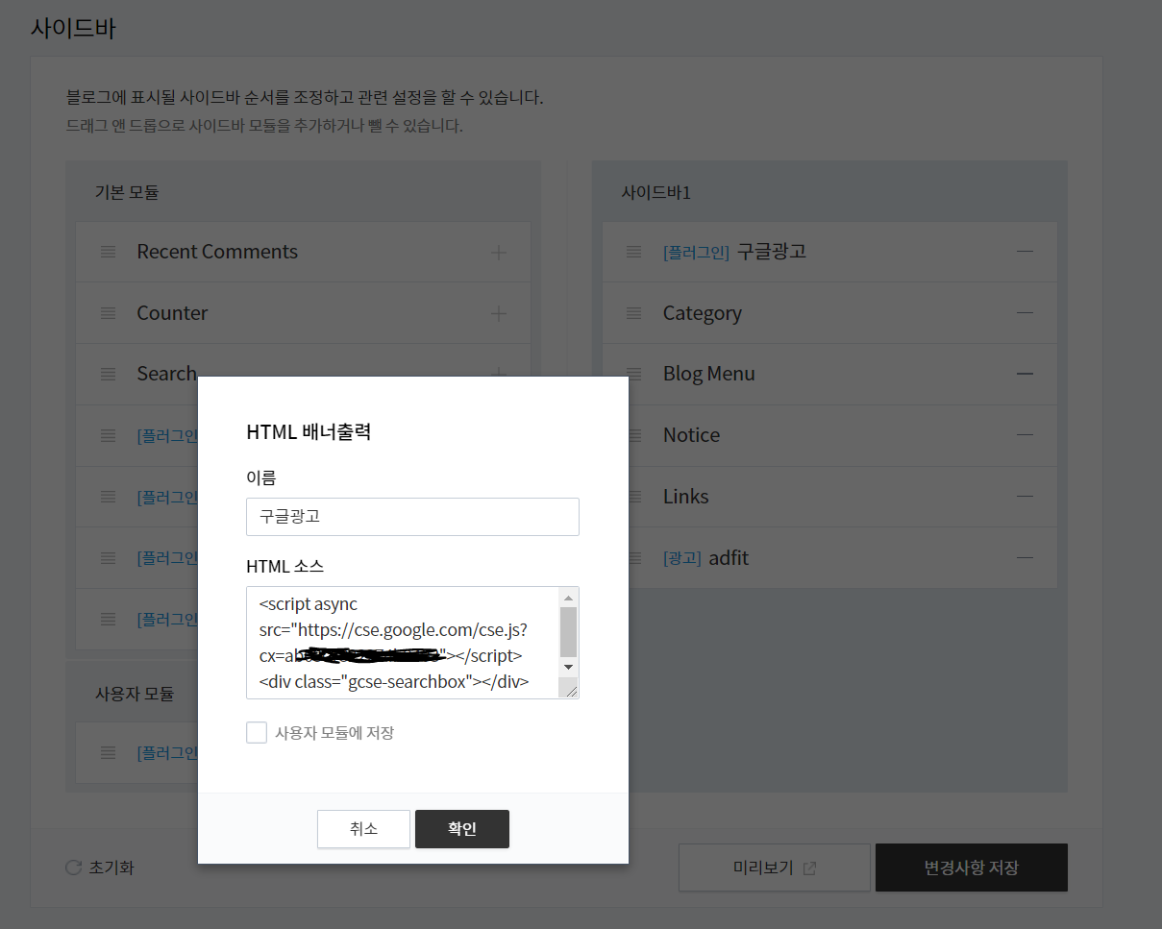Select the Links row in 사이드바1
The image size is (1162, 929).
coord(829,497)
